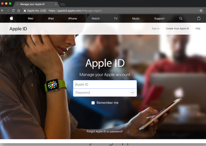Click the browser forward arrow
This screenshot has height=146, width=206.
tap(8, 11)
